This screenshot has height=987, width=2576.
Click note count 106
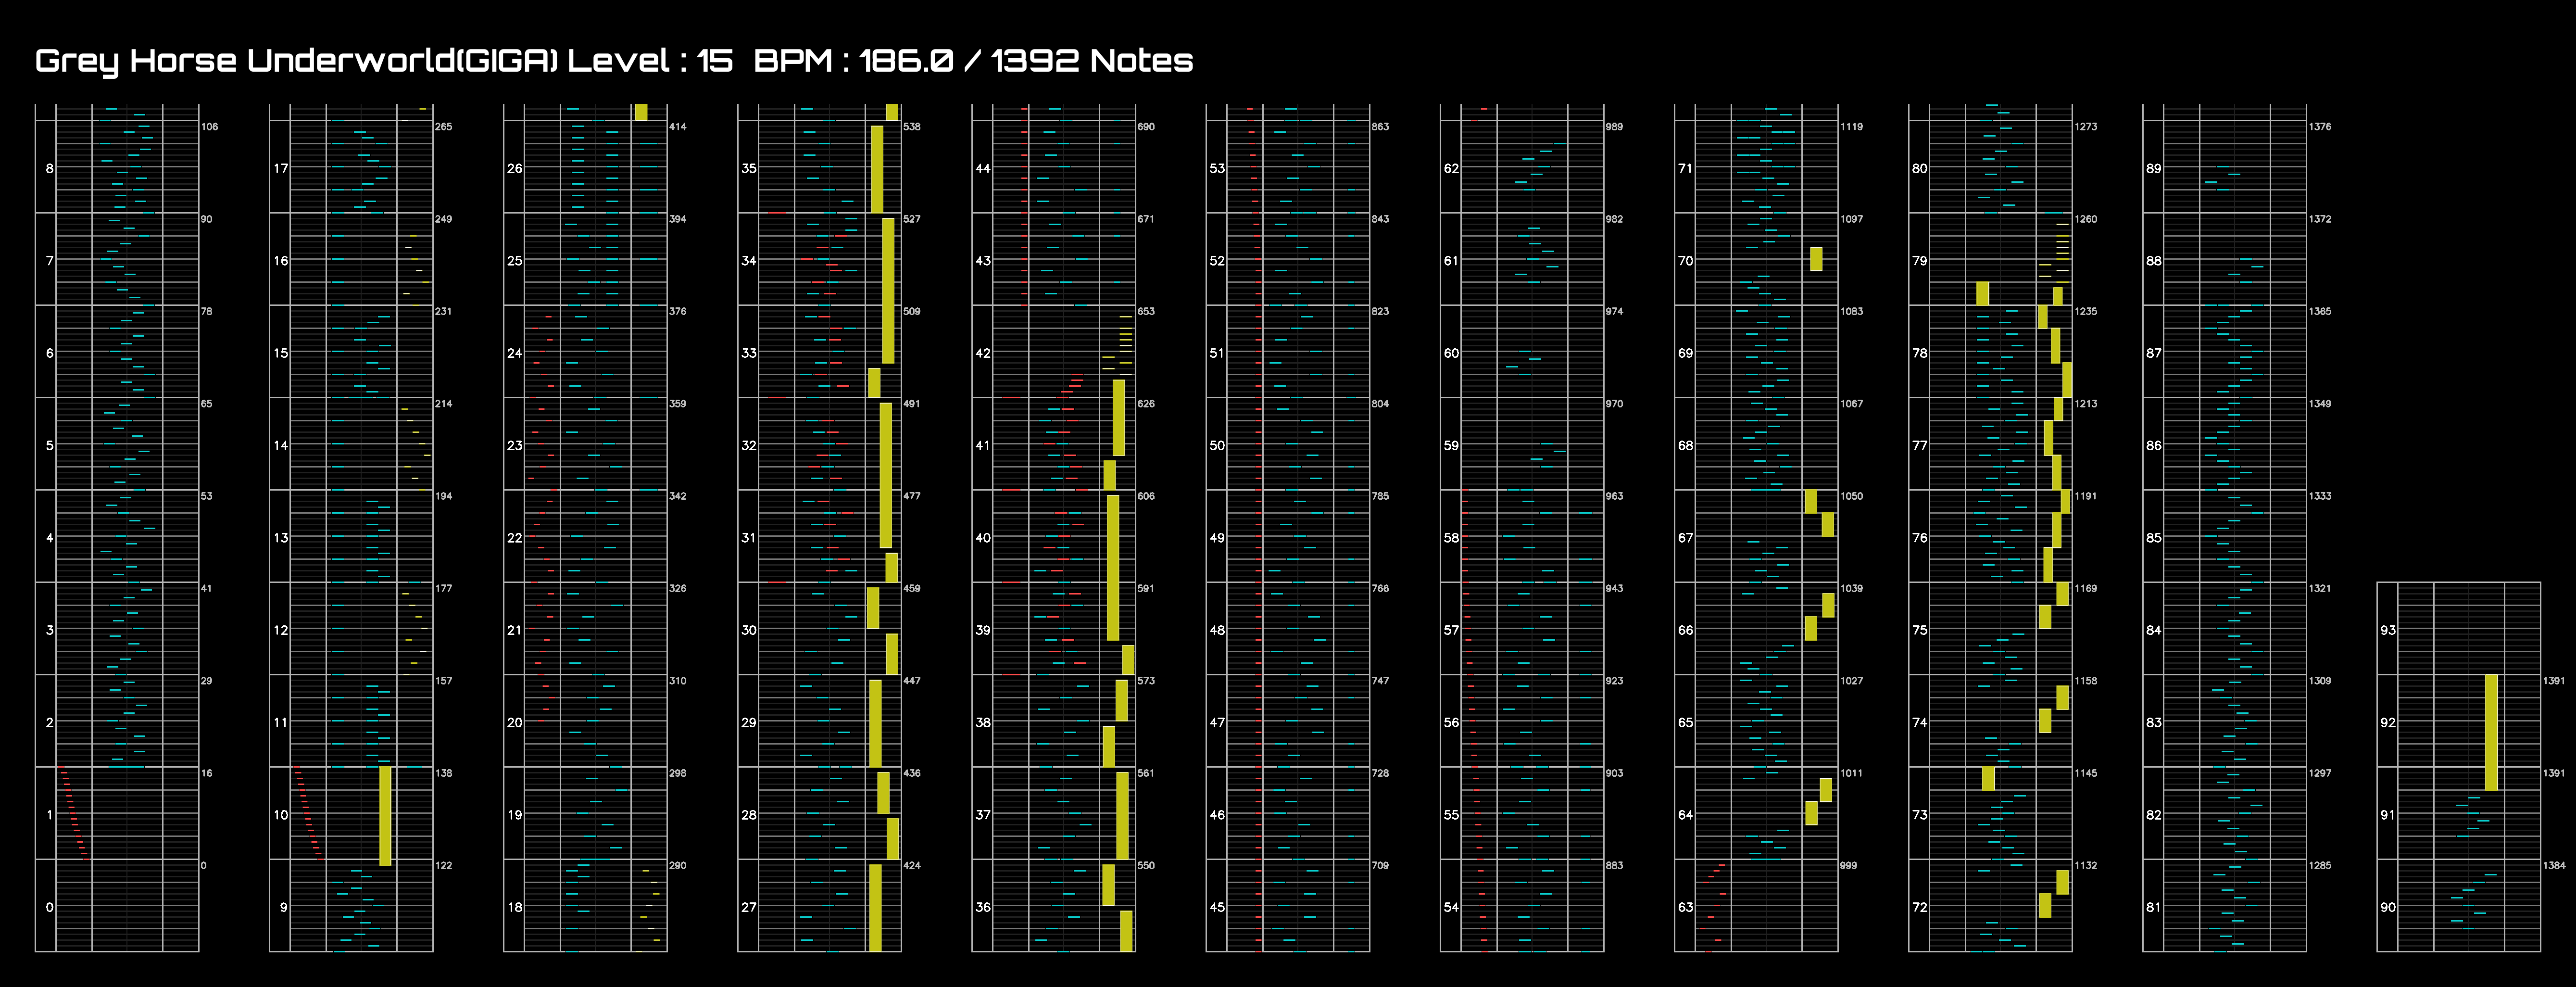[x=209, y=127]
